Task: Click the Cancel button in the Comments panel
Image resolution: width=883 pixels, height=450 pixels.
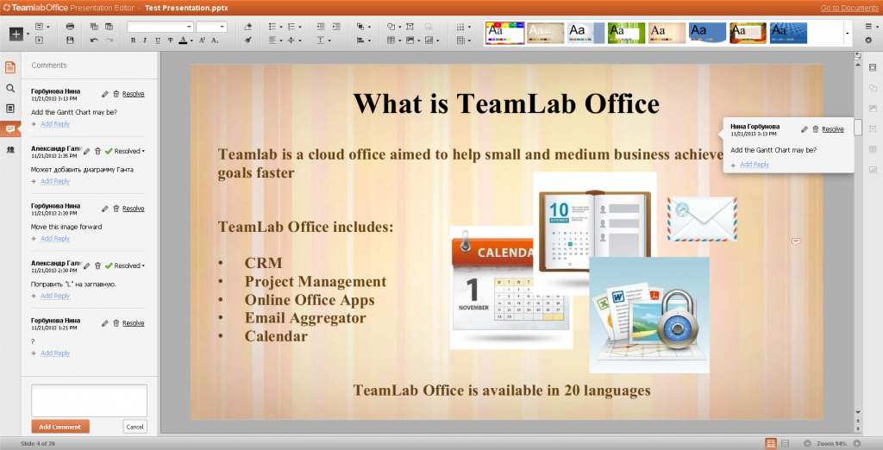Action: click(135, 427)
